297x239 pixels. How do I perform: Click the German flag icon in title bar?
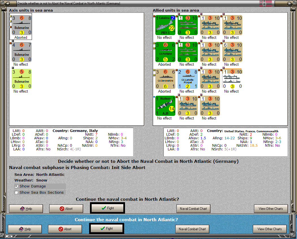click(x=266, y=3)
